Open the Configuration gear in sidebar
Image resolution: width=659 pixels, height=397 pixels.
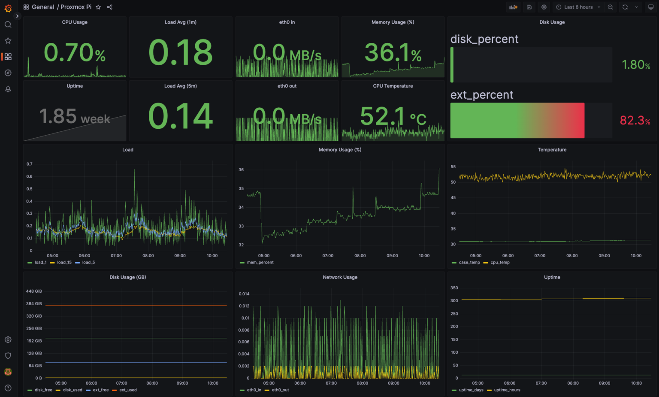[8, 339]
